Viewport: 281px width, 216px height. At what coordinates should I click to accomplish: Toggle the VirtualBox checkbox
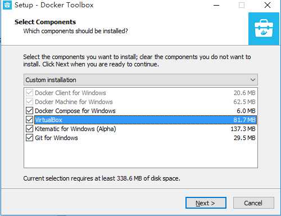tap(29, 120)
